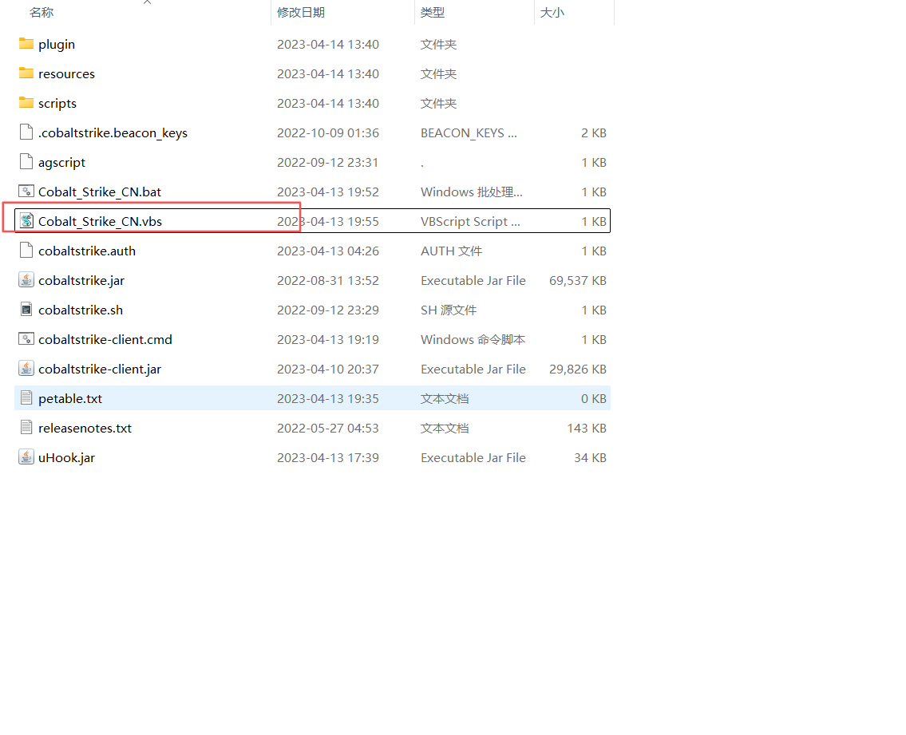
Task: Select the cobaltstrike.auth file name
Action: 87,251
